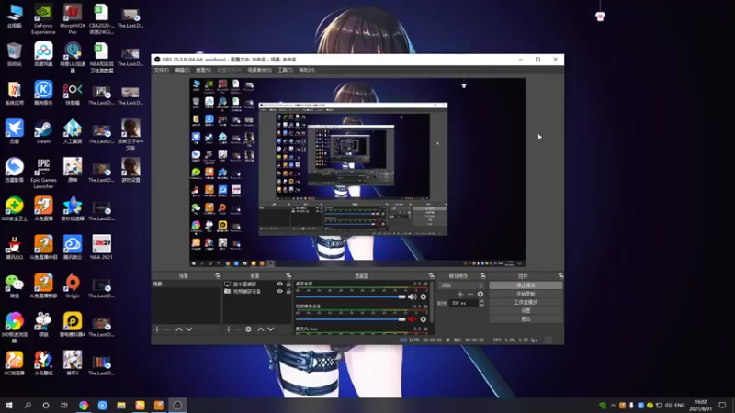Open the QQ penguin desktop shortcut

click(14, 247)
